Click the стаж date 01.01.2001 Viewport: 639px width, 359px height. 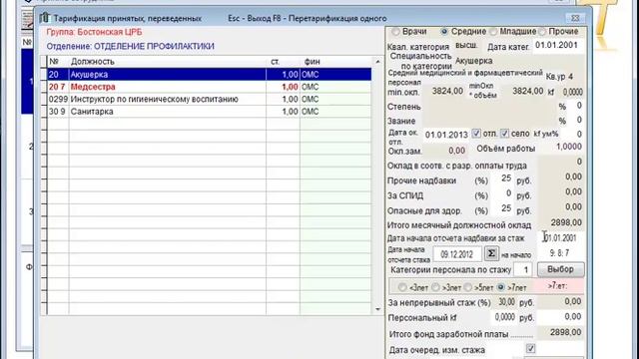(x=561, y=238)
